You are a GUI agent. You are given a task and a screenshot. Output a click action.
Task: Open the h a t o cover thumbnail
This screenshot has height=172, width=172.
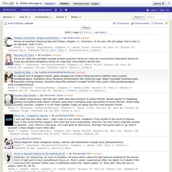(9, 143)
